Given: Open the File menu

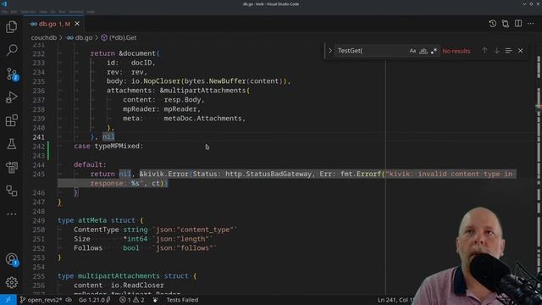Looking at the screenshot, I should coord(4,12).
